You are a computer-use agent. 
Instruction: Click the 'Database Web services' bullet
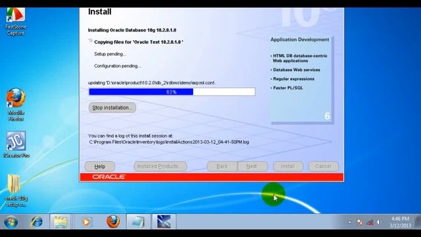pos(295,70)
